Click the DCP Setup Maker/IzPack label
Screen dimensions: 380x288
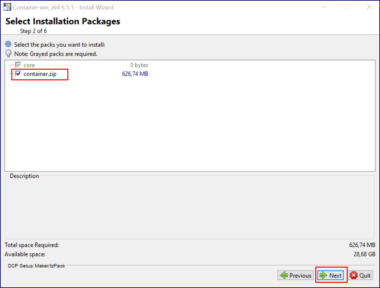(x=36, y=266)
